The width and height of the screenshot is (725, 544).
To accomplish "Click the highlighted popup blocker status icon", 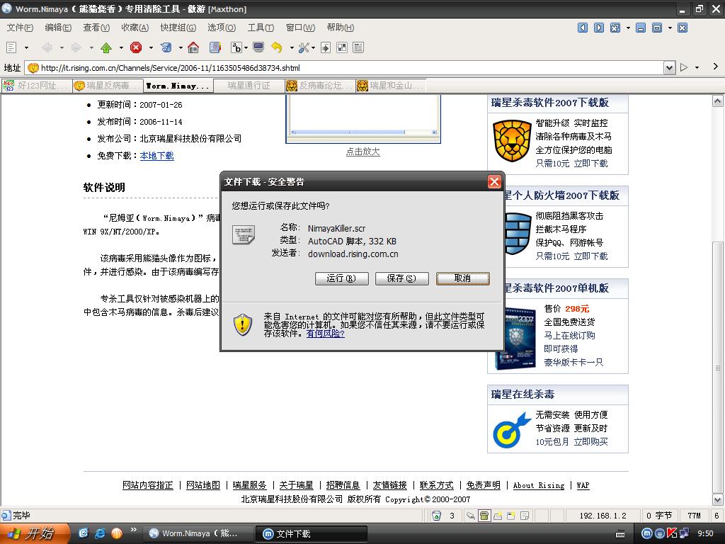I will [x=484, y=516].
